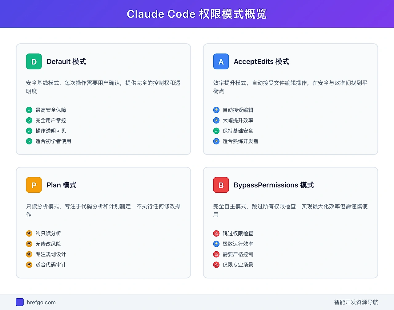The width and height of the screenshot is (394, 310).
Task: Click the green D Default mode icon
Action: (34, 61)
